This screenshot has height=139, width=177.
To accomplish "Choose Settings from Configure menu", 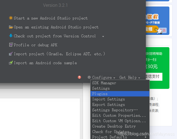I will pyautogui.click(x=120, y=88).
